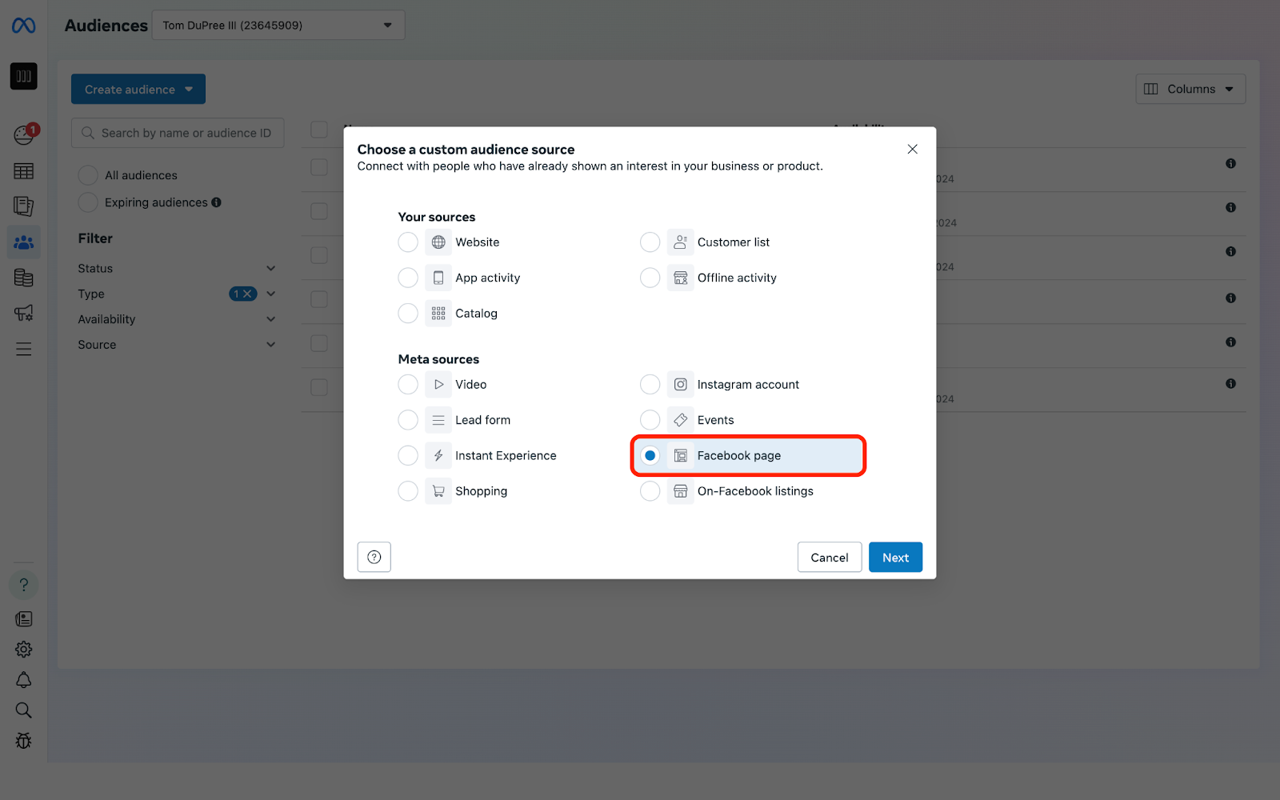1280x800 pixels.
Task: Click the cart icon beside Shopping
Action: [438, 490]
